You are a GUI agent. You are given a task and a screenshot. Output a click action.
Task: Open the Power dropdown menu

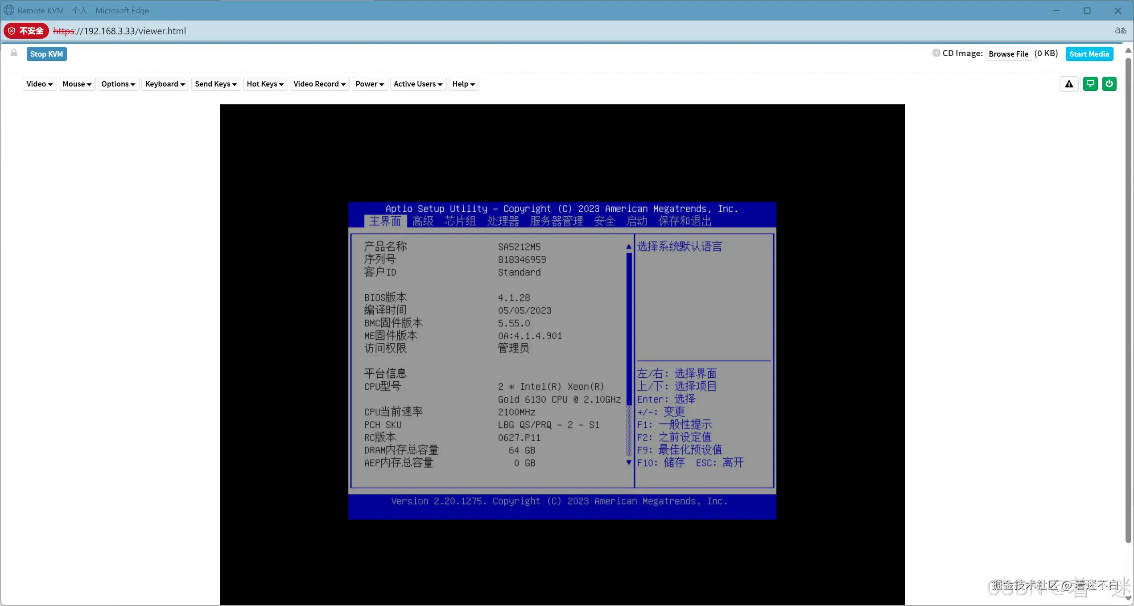(369, 84)
